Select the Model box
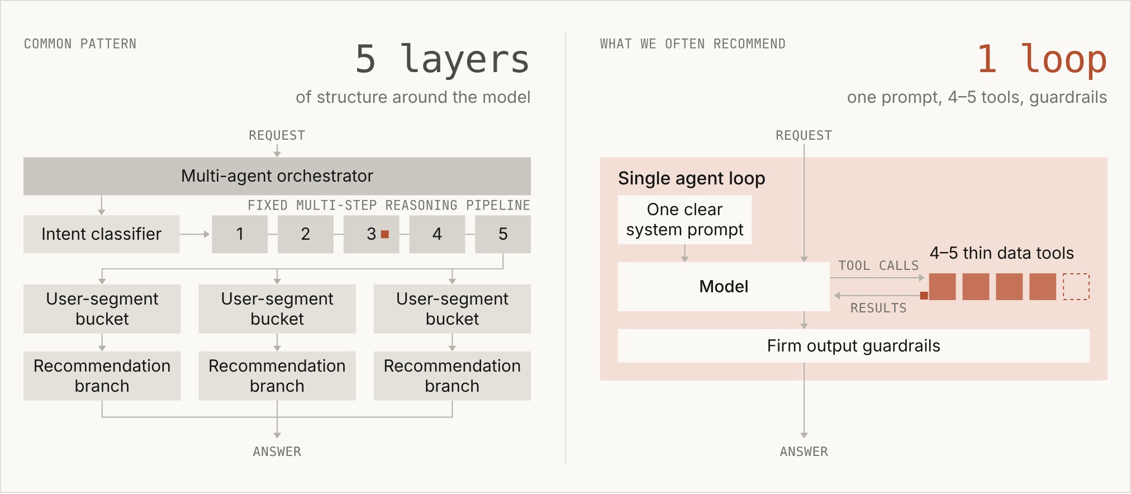 pos(724,287)
